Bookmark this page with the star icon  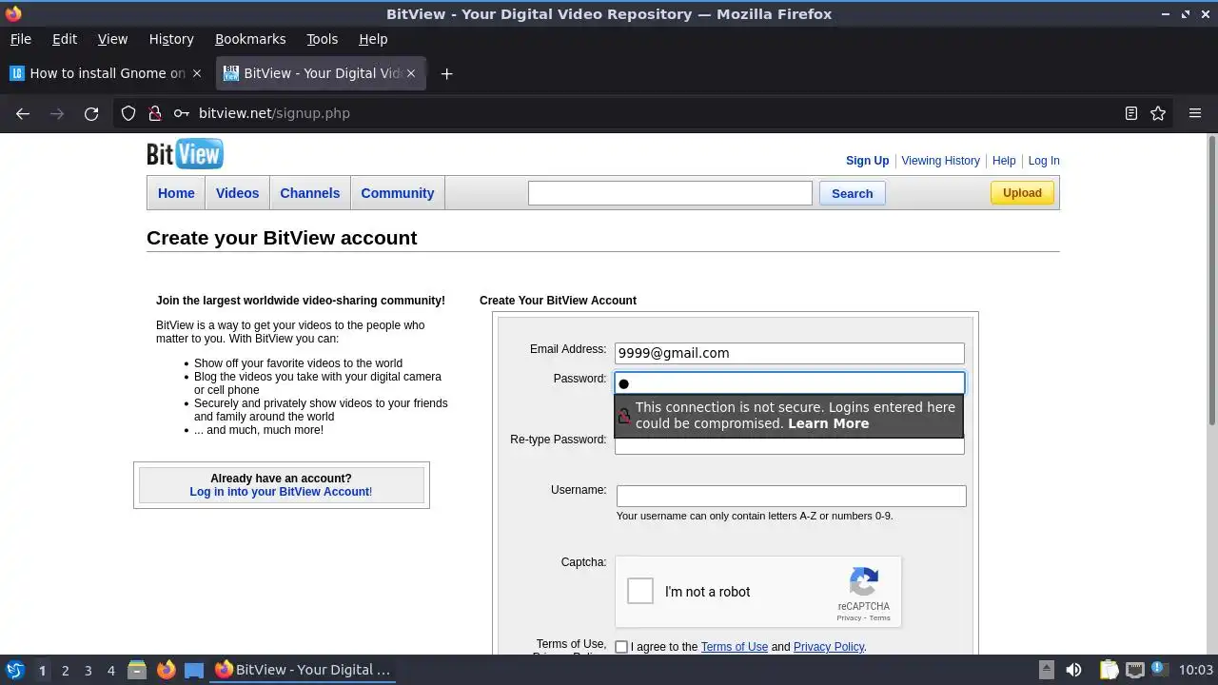click(x=1158, y=113)
